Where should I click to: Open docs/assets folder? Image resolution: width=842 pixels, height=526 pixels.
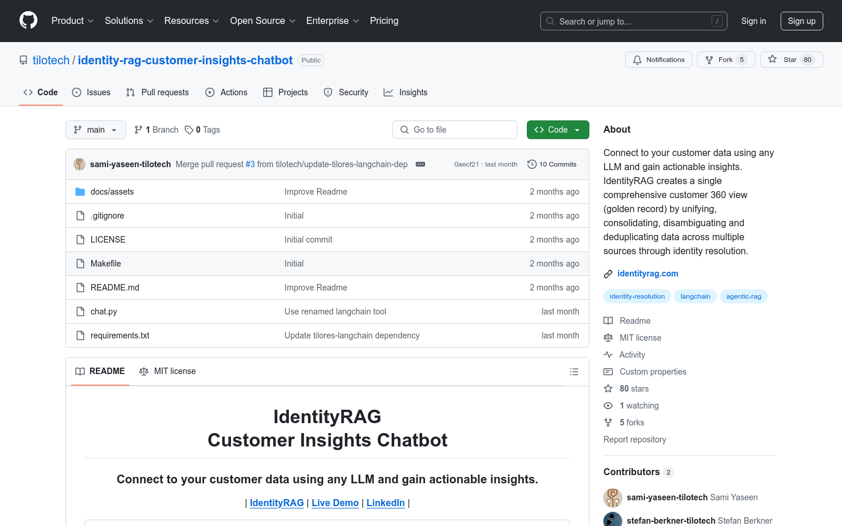click(112, 192)
